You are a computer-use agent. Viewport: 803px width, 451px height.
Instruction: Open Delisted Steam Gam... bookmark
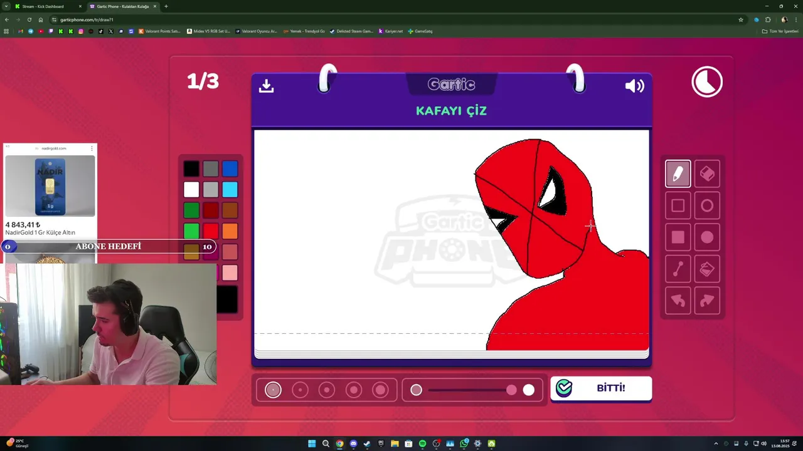(351, 31)
